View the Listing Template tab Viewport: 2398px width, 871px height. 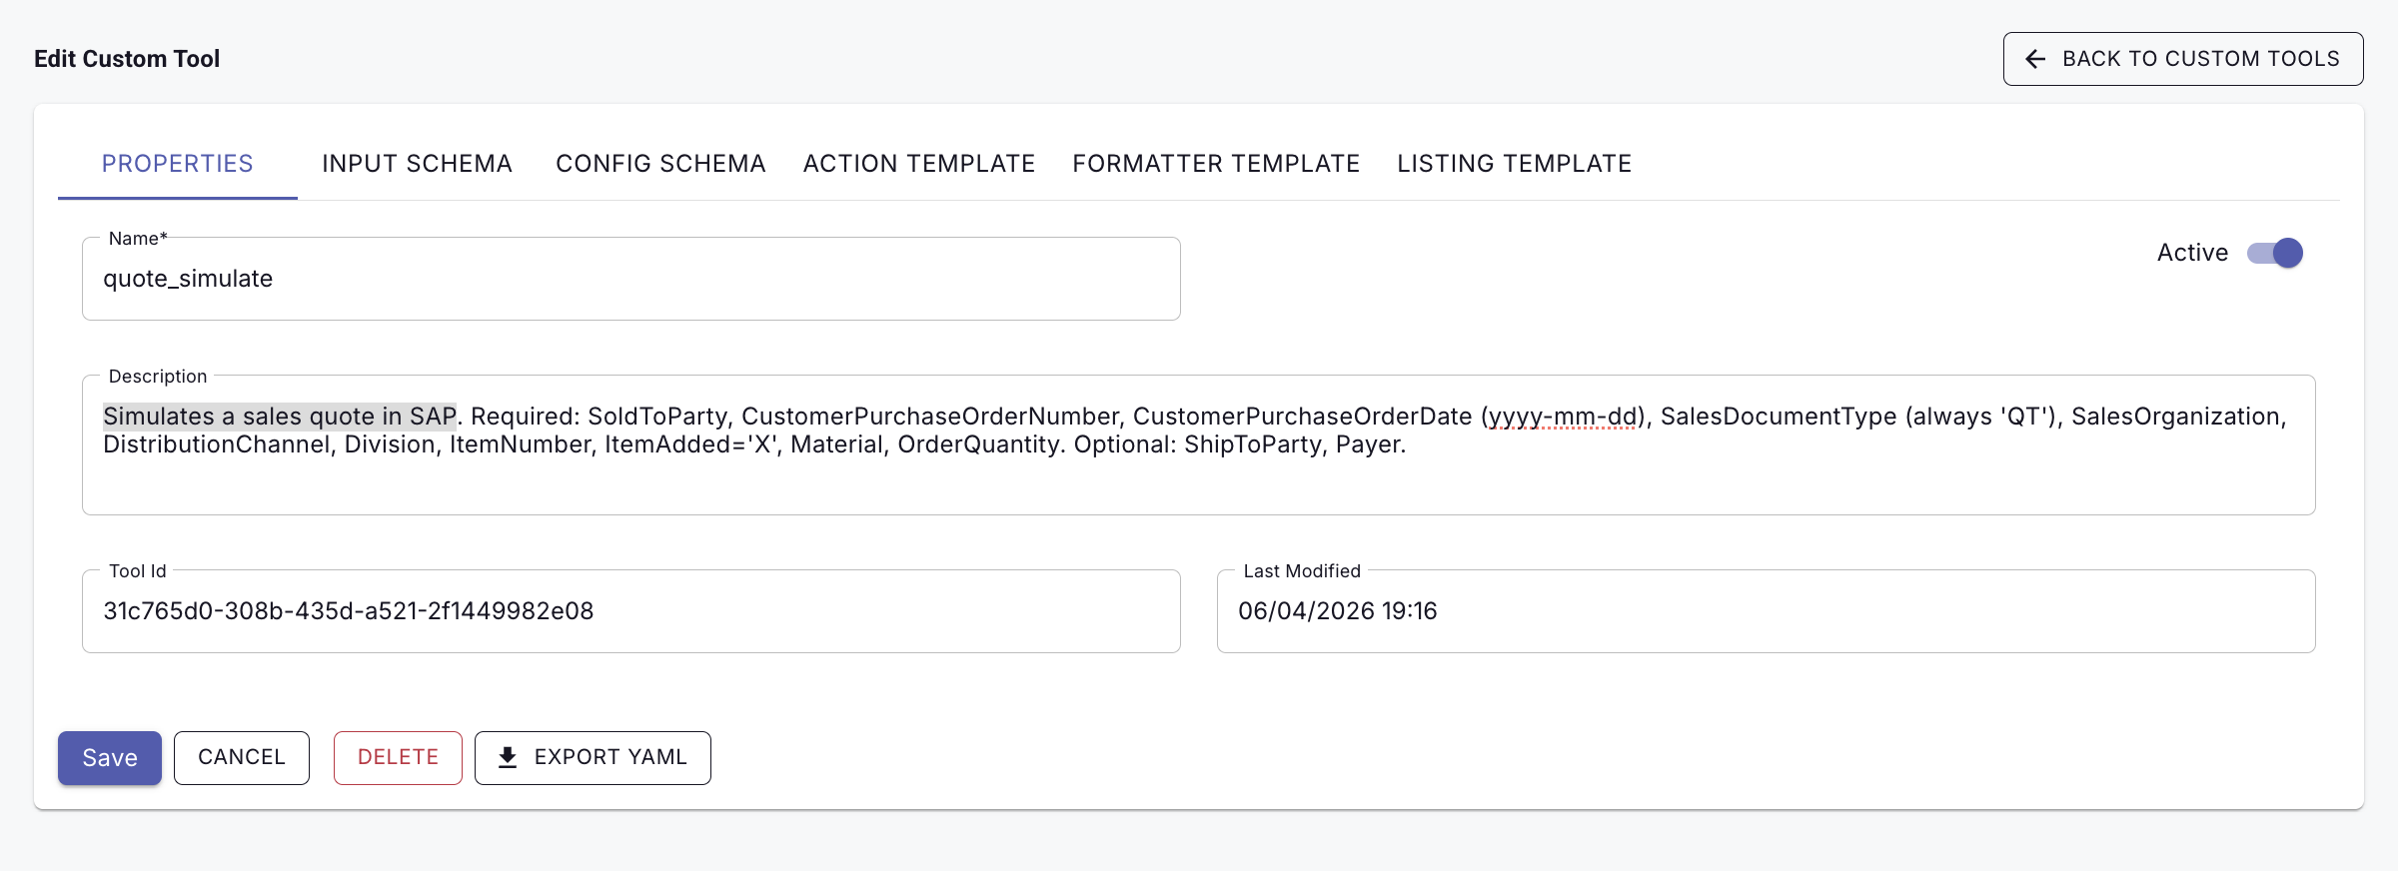1515,164
